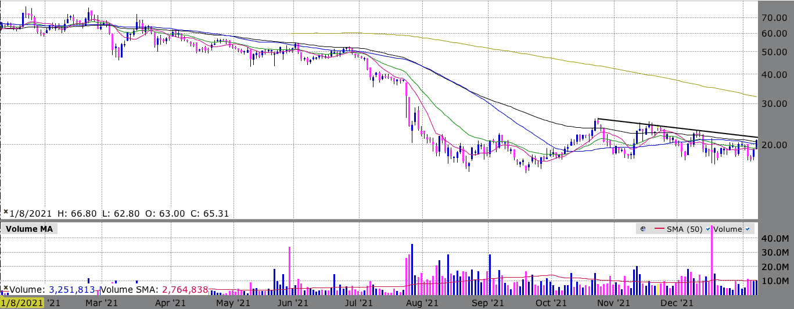The height and width of the screenshot is (309, 794).
Task: Click the Volume MA panel label
Action: (29, 229)
